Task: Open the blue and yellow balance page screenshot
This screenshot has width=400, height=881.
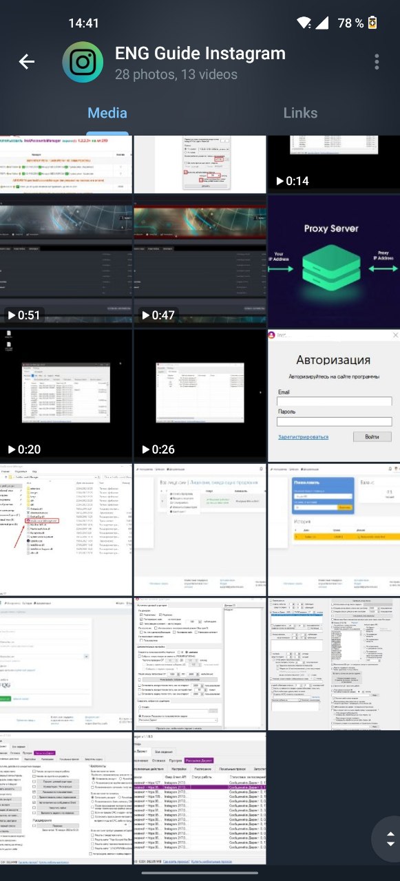Action: 333,528
